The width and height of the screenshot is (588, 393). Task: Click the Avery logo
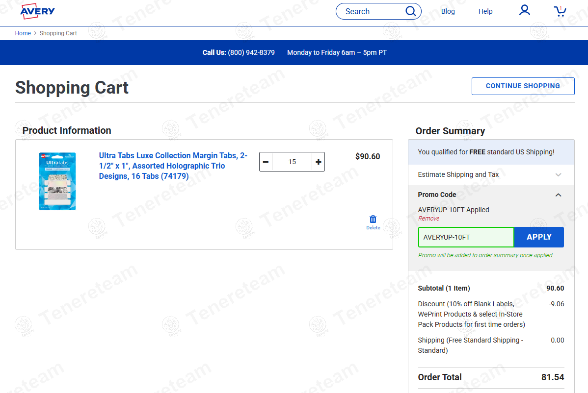pyautogui.click(x=37, y=11)
